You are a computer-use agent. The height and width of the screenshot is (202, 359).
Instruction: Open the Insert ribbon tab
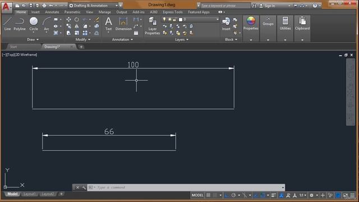(x=35, y=12)
